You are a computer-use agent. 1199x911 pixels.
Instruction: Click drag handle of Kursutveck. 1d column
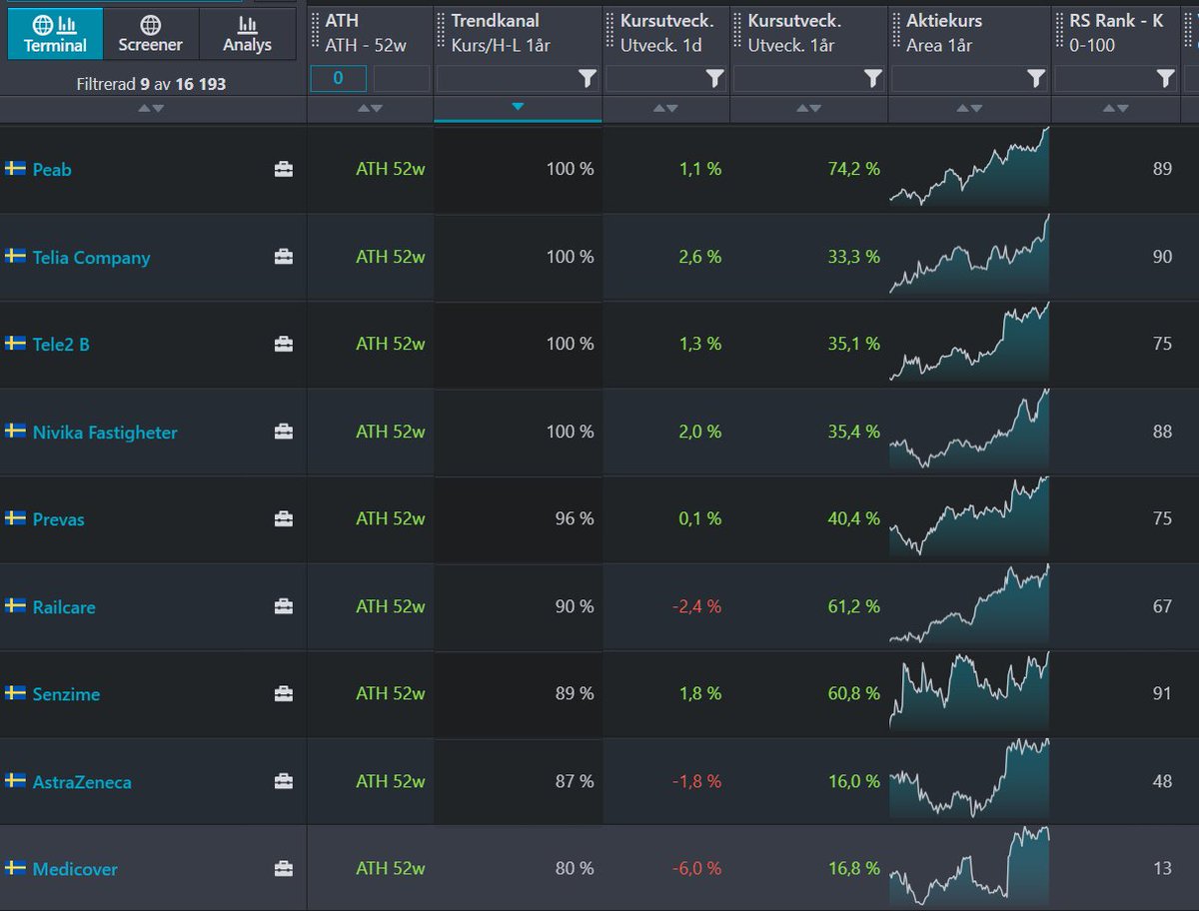click(x=610, y=32)
